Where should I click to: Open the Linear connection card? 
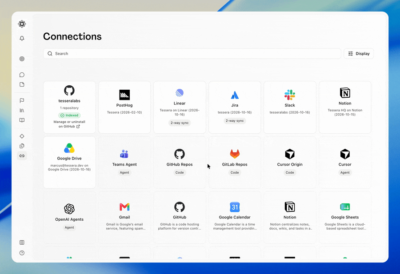tap(180, 107)
